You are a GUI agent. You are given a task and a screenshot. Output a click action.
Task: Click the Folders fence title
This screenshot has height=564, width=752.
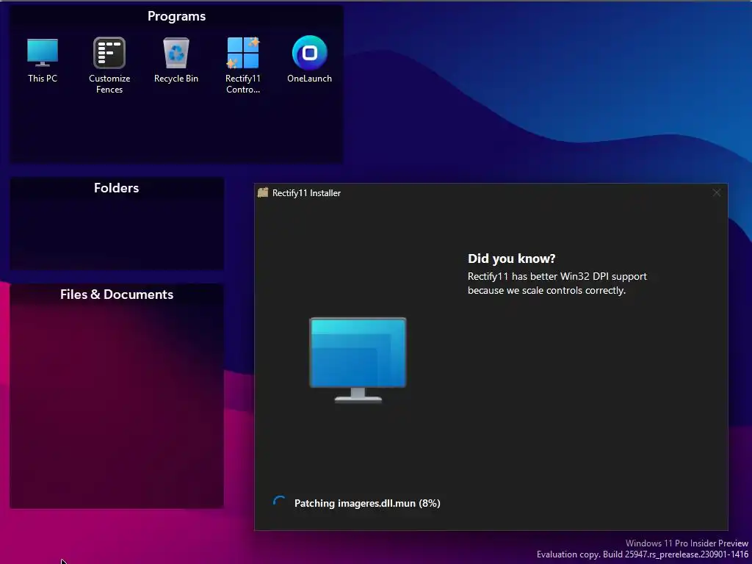[117, 188]
